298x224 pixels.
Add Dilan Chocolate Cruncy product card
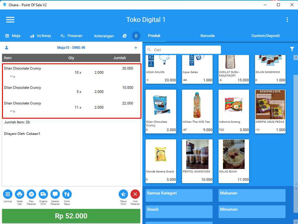click(161, 112)
